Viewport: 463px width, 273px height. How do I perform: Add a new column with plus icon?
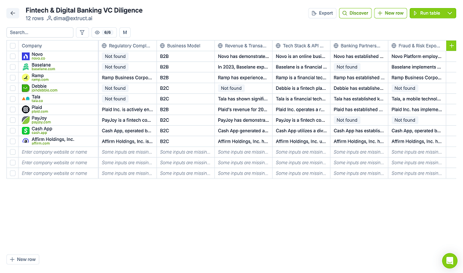pyautogui.click(x=451, y=46)
